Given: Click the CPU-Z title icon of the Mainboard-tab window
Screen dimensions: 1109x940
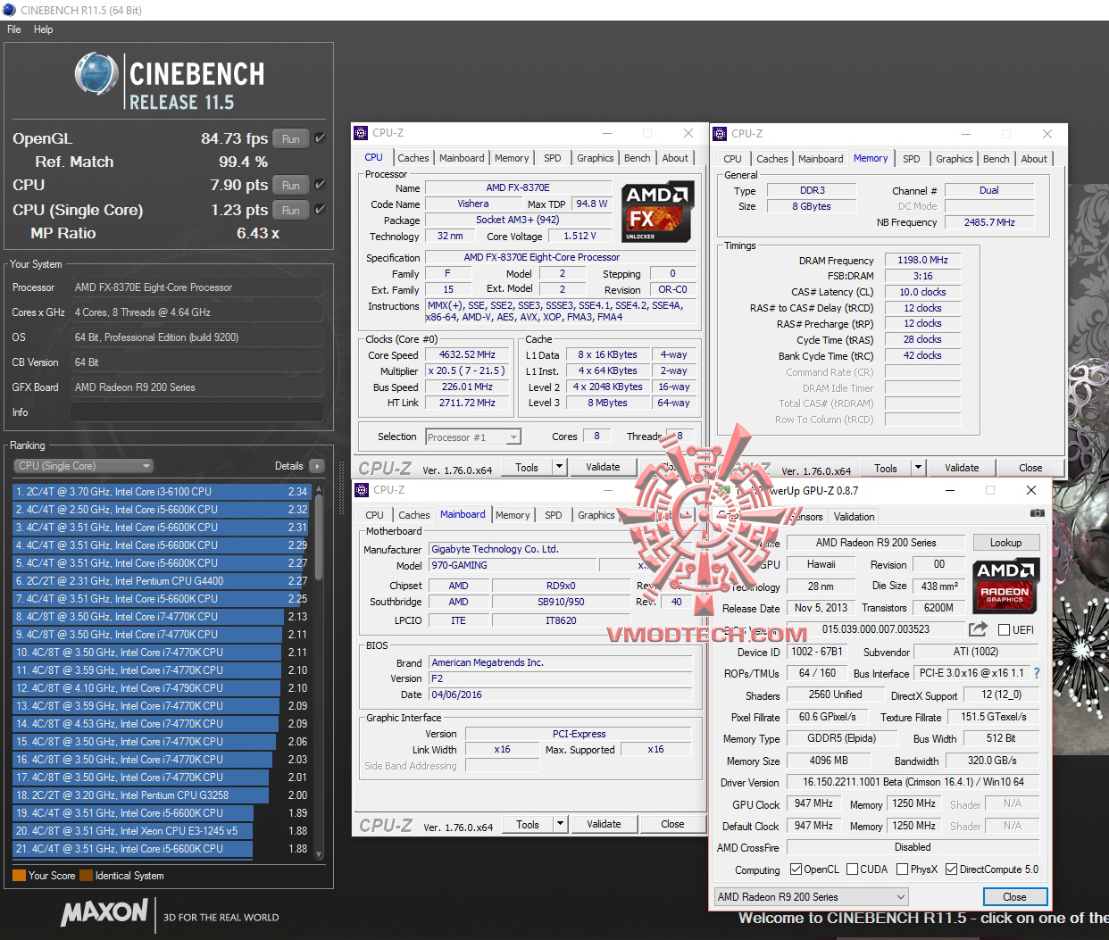Looking at the screenshot, I should pyautogui.click(x=362, y=490).
